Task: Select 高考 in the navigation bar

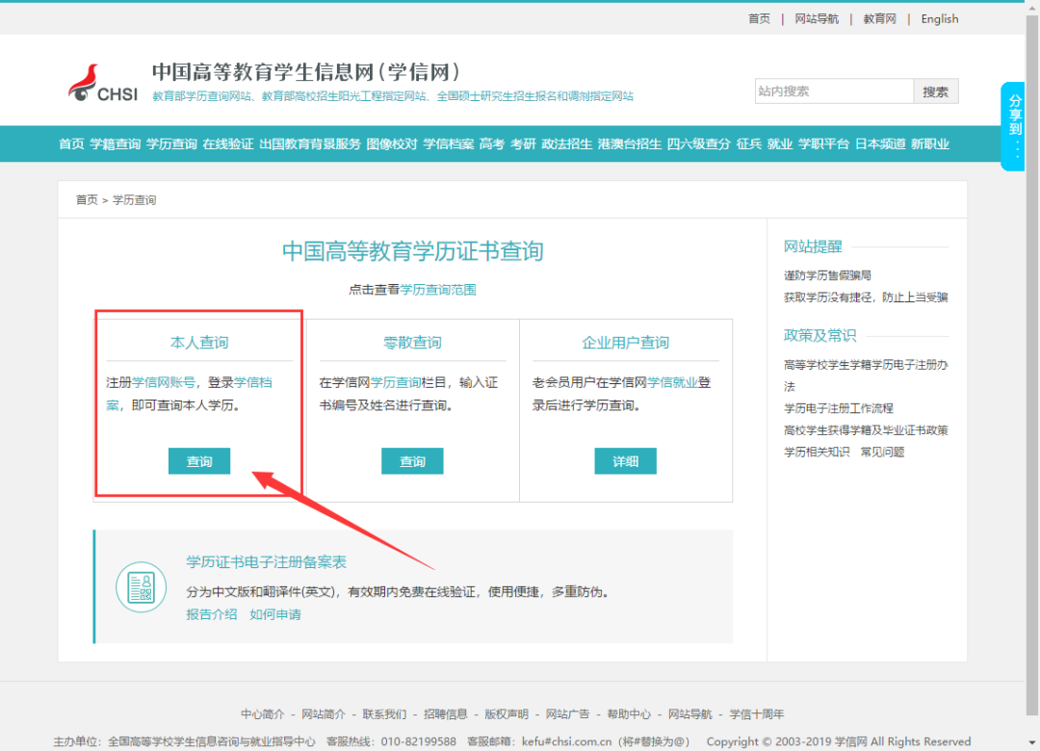Action: (492, 144)
